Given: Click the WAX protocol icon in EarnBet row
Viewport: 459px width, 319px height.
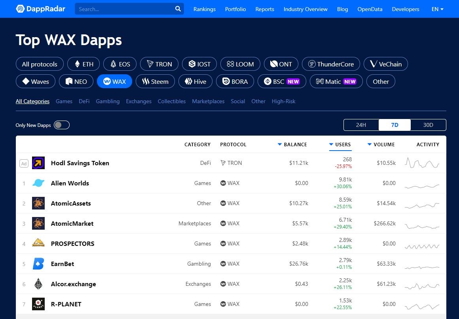Looking at the screenshot, I should (223, 264).
